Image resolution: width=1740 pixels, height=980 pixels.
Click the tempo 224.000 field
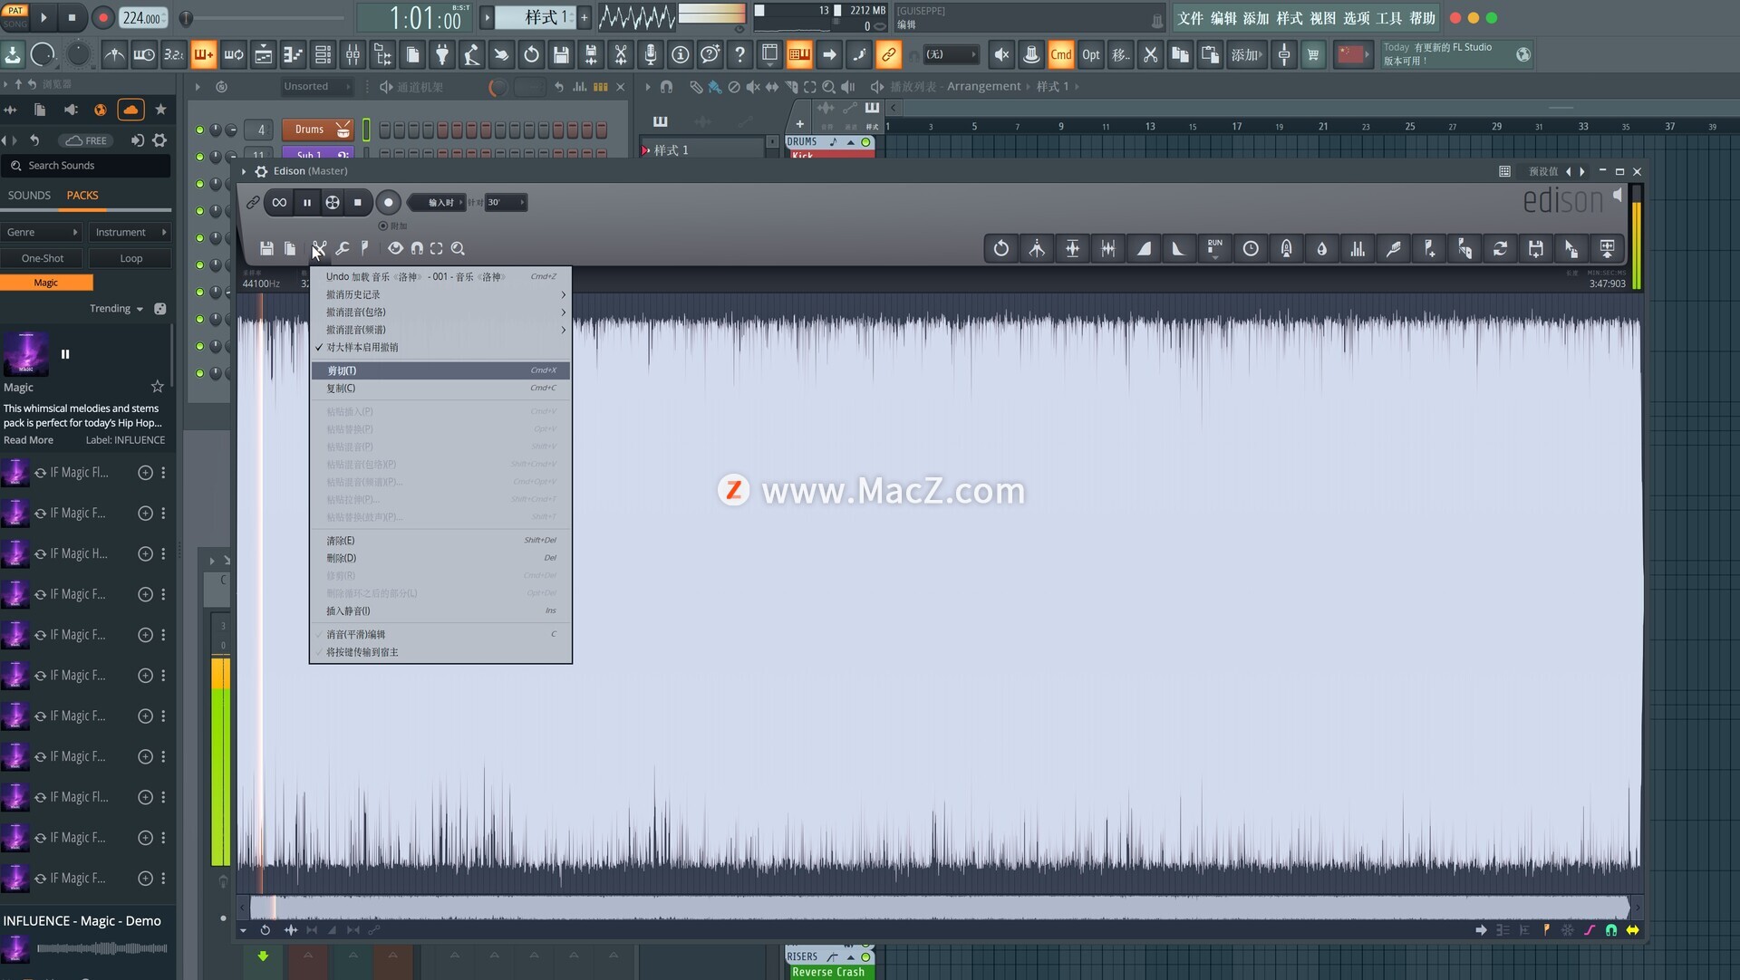tap(142, 17)
